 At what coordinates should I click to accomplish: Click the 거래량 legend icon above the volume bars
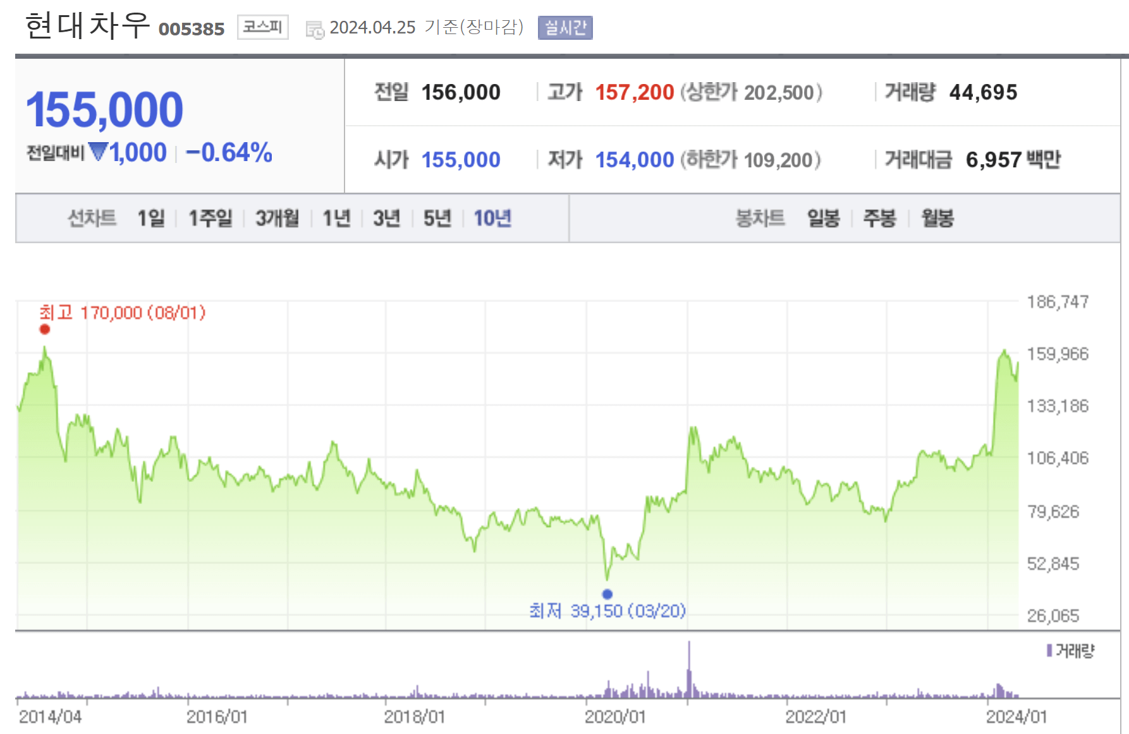pyautogui.click(x=1049, y=649)
